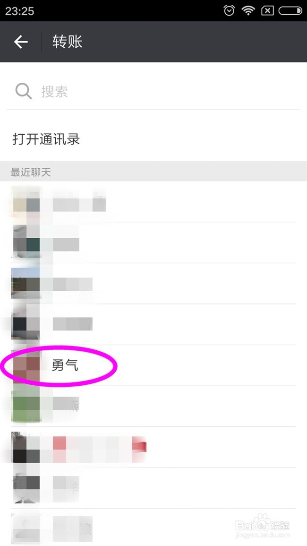
Task: Select the last contact ending in 狼
Action: (x=153, y=528)
